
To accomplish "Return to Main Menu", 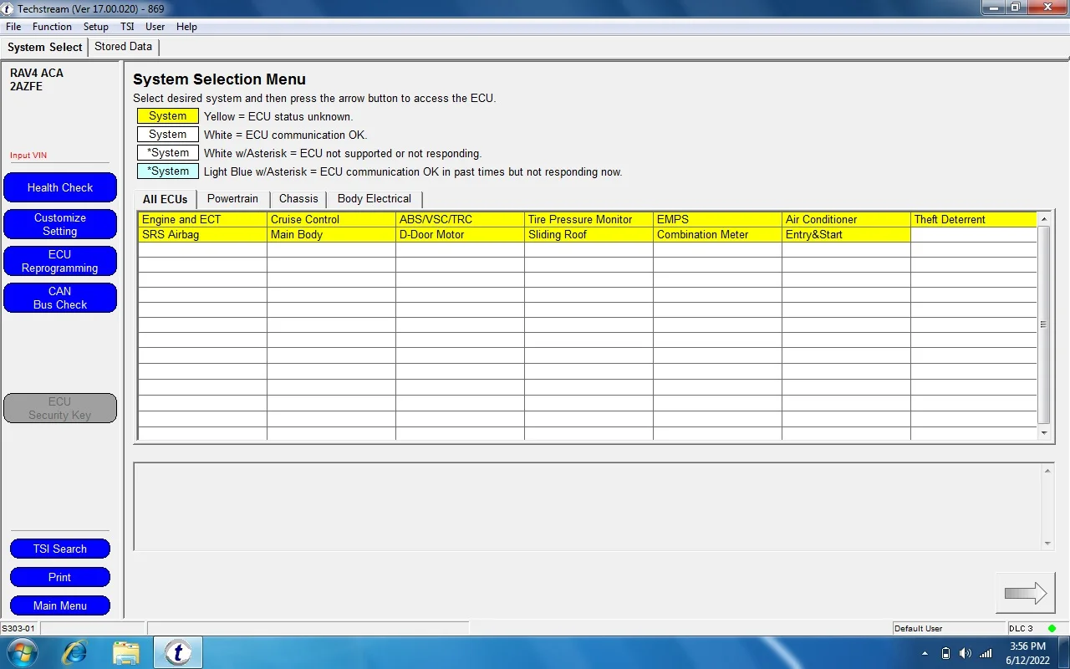I will coord(60,605).
